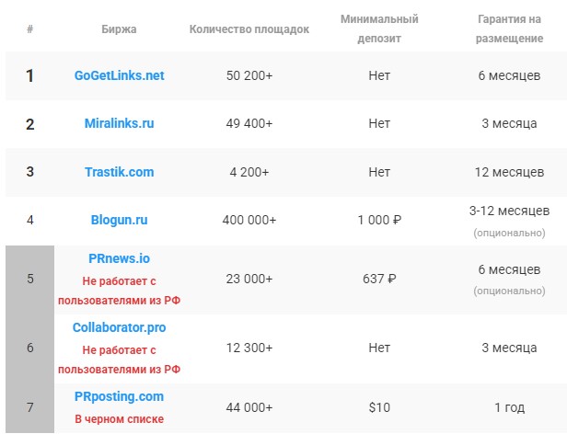Select the $10 minimum deposit cell
567x434 pixels.
(379, 407)
